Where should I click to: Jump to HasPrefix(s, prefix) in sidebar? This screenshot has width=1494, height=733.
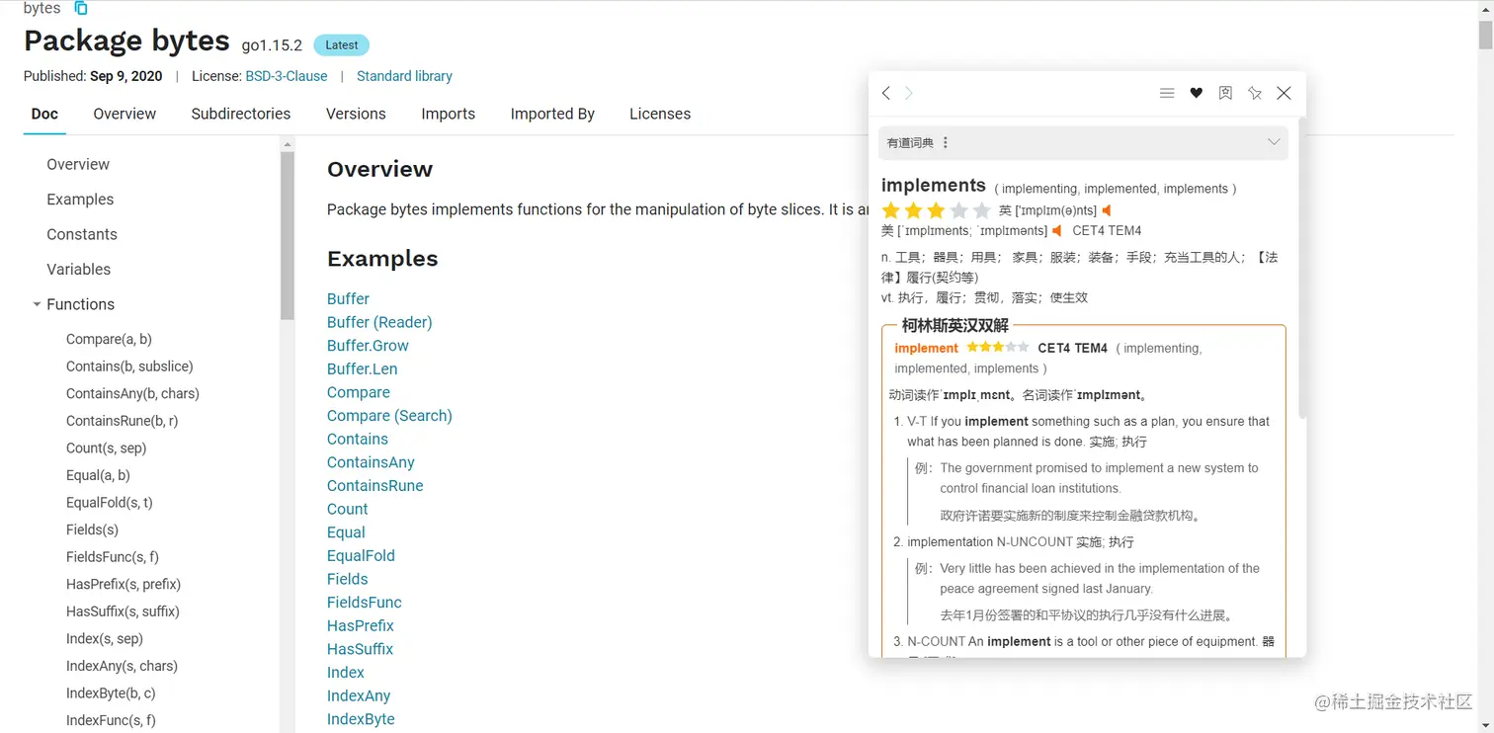click(x=124, y=584)
